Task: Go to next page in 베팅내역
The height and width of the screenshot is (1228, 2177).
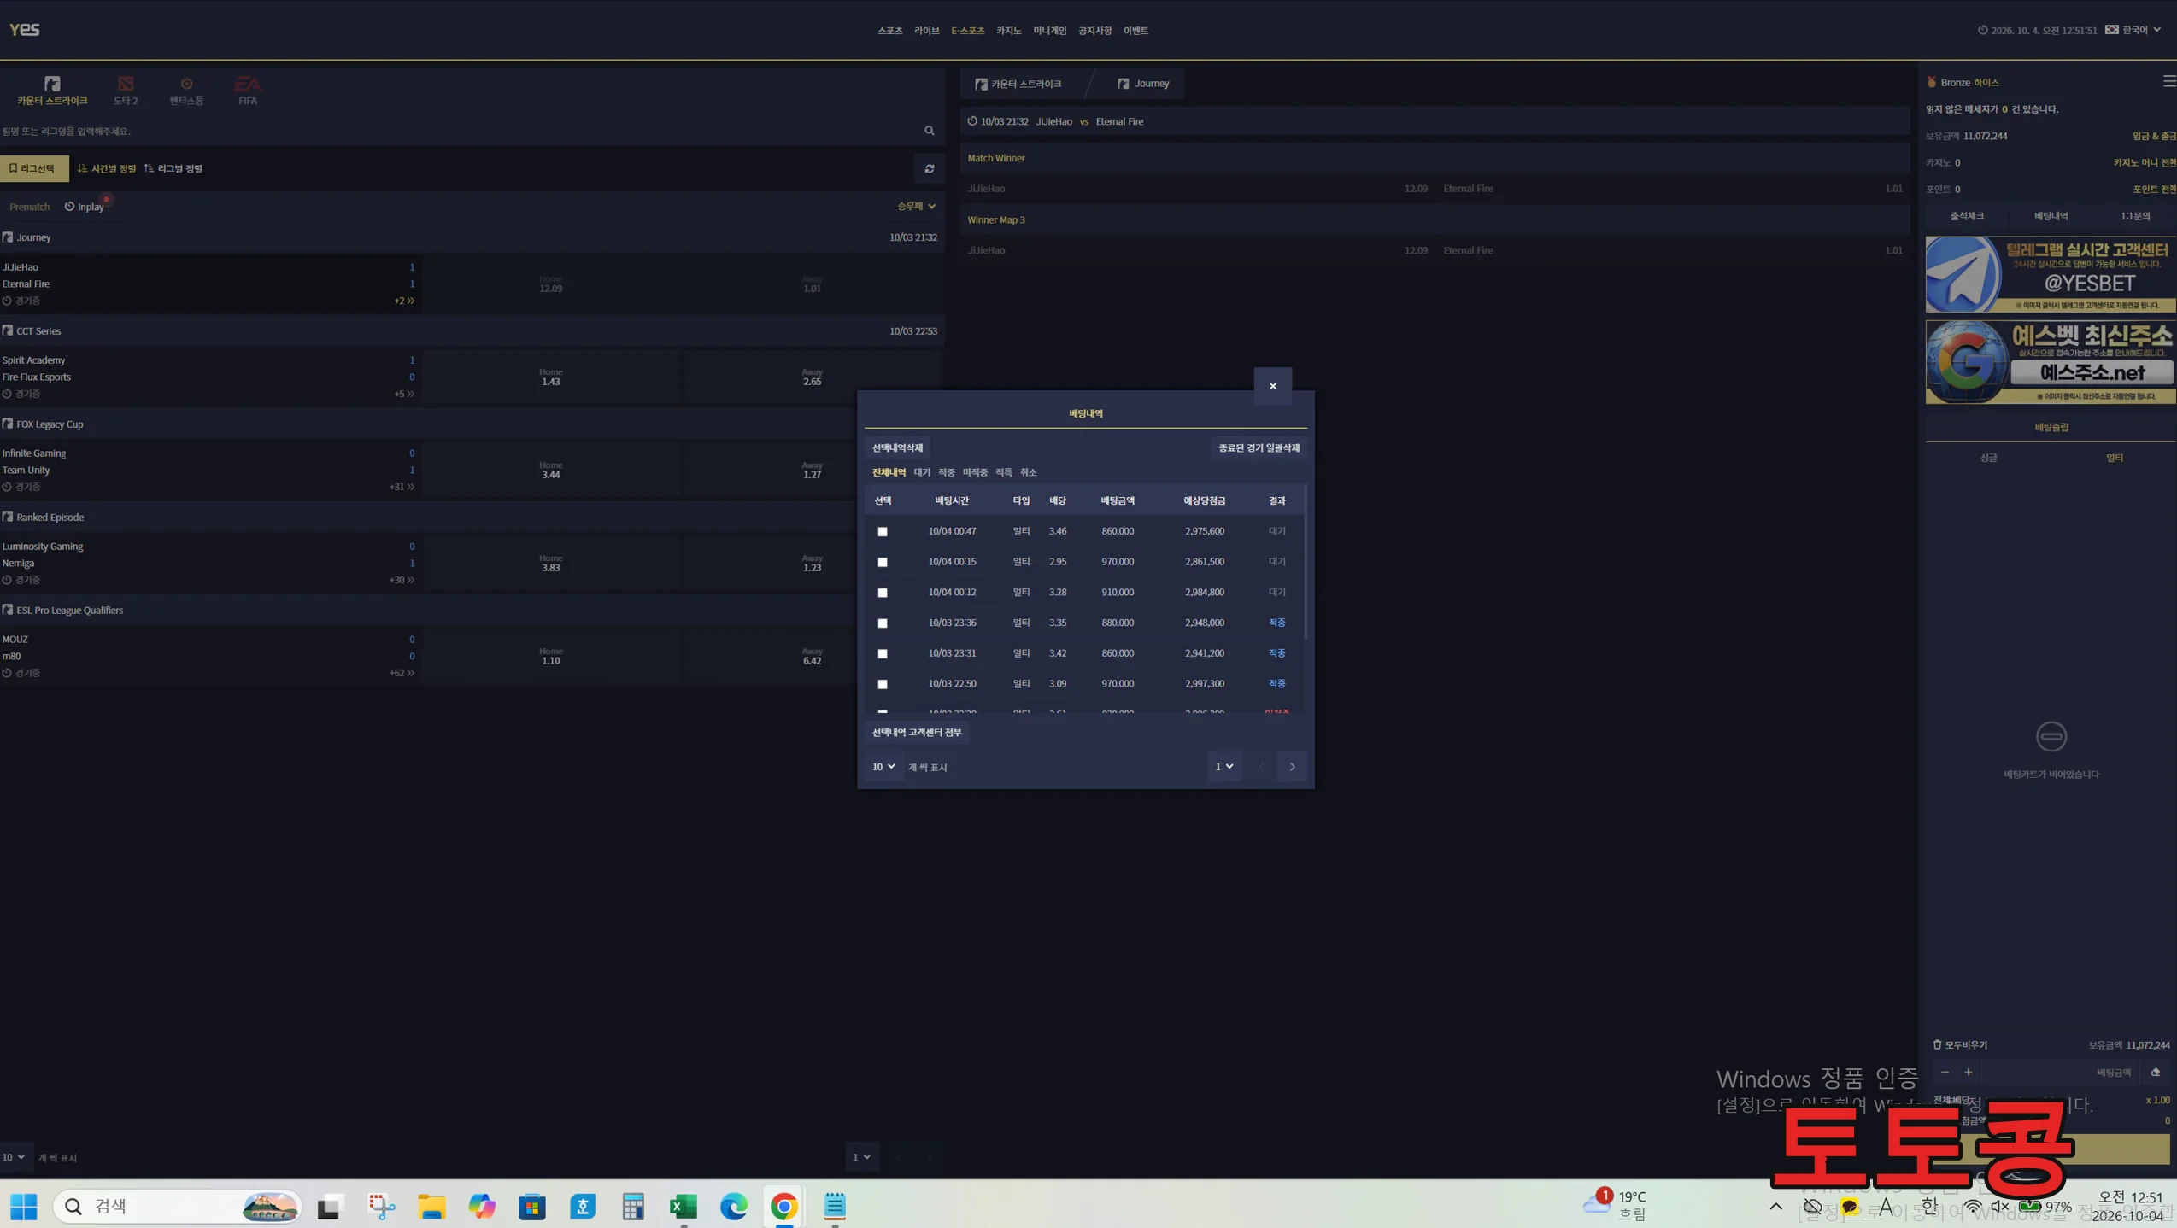Action: pyautogui.click(x=1292, y=767)
